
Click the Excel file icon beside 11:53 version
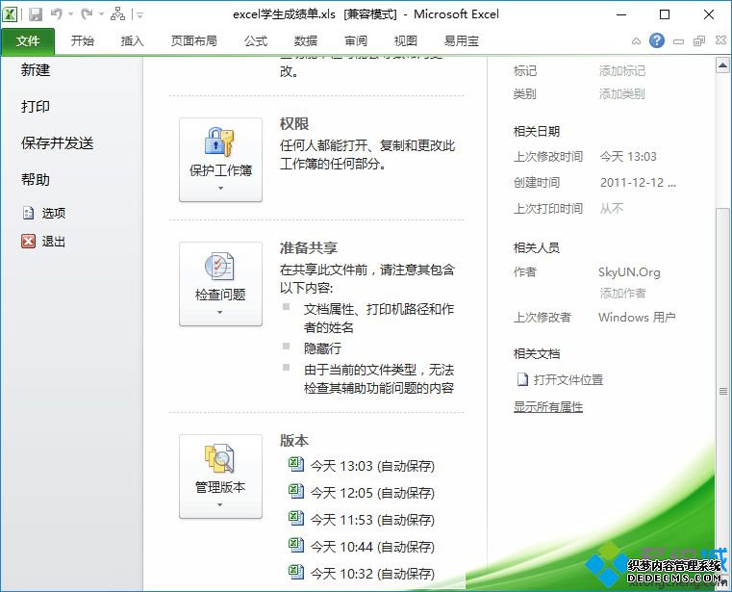coord(296,518)
